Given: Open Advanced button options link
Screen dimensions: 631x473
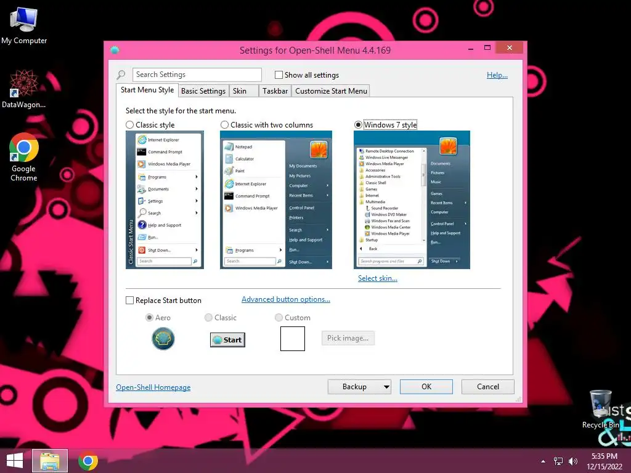Looking at the screenshot, I should [x=286, y=299].
